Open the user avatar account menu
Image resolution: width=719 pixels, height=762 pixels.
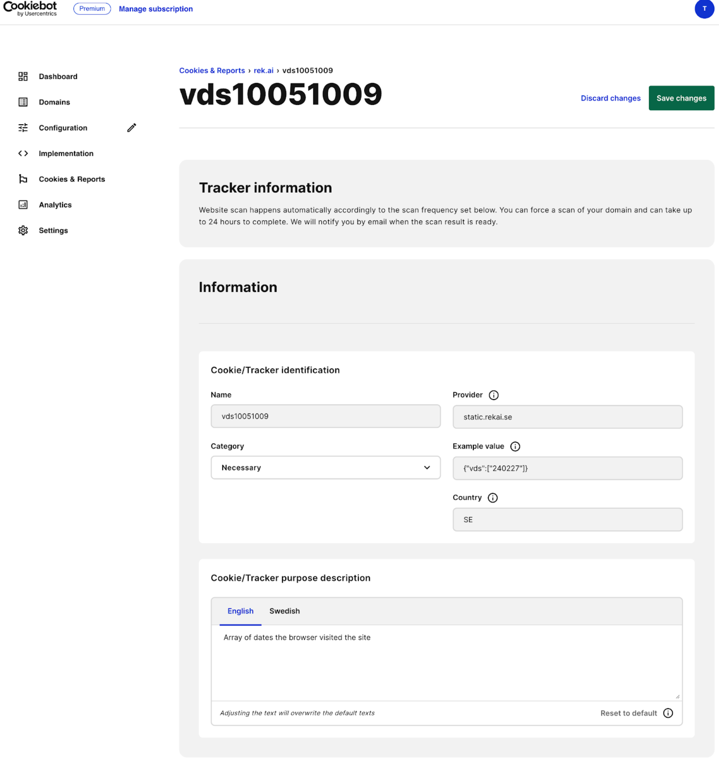point(704,9)
